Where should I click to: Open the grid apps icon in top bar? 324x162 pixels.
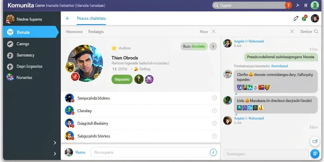tap(306, 5)
